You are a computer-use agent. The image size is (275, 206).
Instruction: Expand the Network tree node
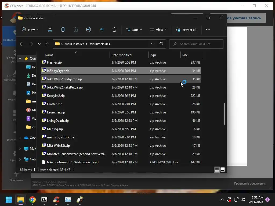pos(20,159)
